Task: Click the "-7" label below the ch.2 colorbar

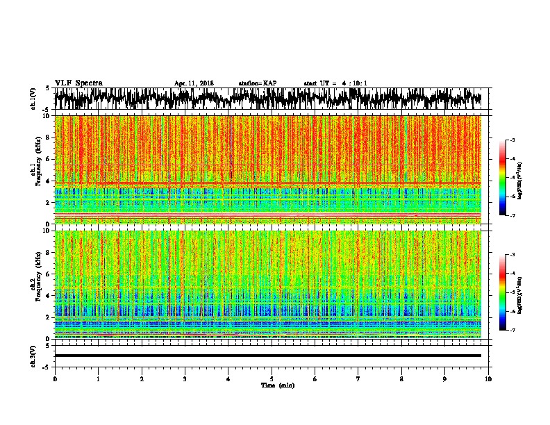Action: tap(512, 330)
